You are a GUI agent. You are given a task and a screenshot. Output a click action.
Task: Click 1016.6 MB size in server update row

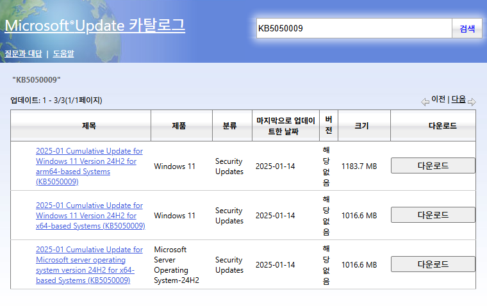[x=359, y=265]
